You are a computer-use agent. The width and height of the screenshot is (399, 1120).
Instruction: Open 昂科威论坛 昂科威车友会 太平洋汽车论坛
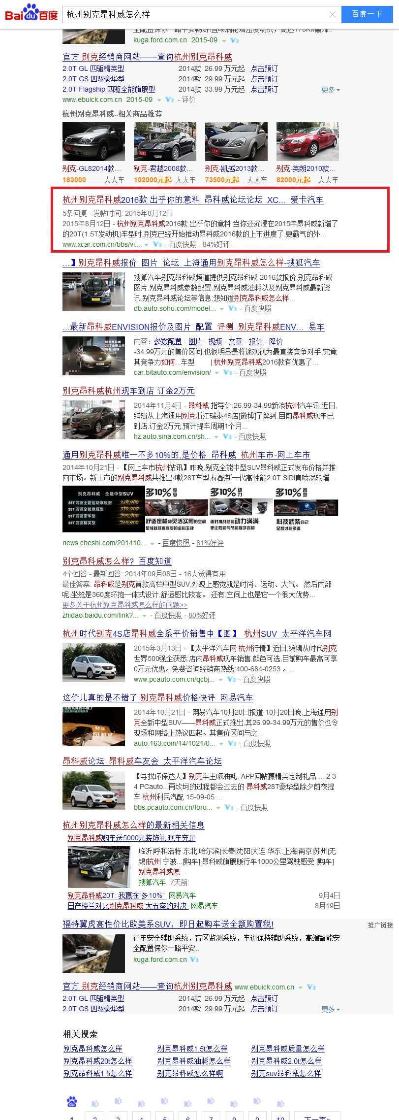pyautogui.click(x=142, y=761)
